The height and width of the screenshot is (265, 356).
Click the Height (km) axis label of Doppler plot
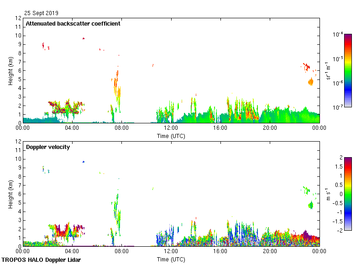tap(10, 194)
